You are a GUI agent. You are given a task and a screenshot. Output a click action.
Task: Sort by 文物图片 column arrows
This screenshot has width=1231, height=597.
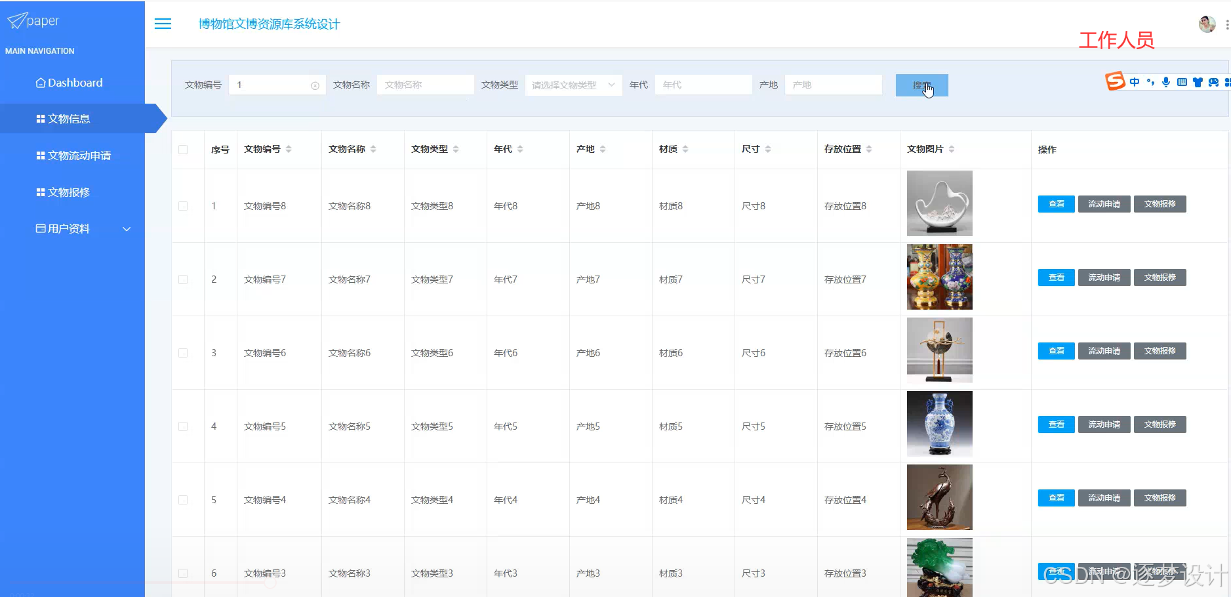point(952,149)
